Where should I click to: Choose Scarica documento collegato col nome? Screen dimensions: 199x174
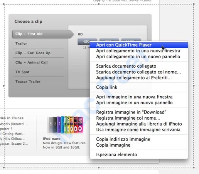139,72
